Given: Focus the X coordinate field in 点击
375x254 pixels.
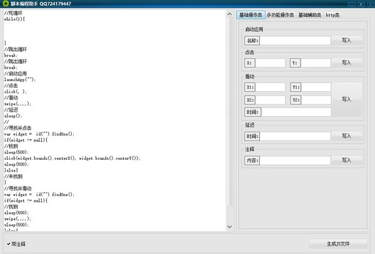Looking at the screenshot, I should pyautogui.click(x=270, y=63).
